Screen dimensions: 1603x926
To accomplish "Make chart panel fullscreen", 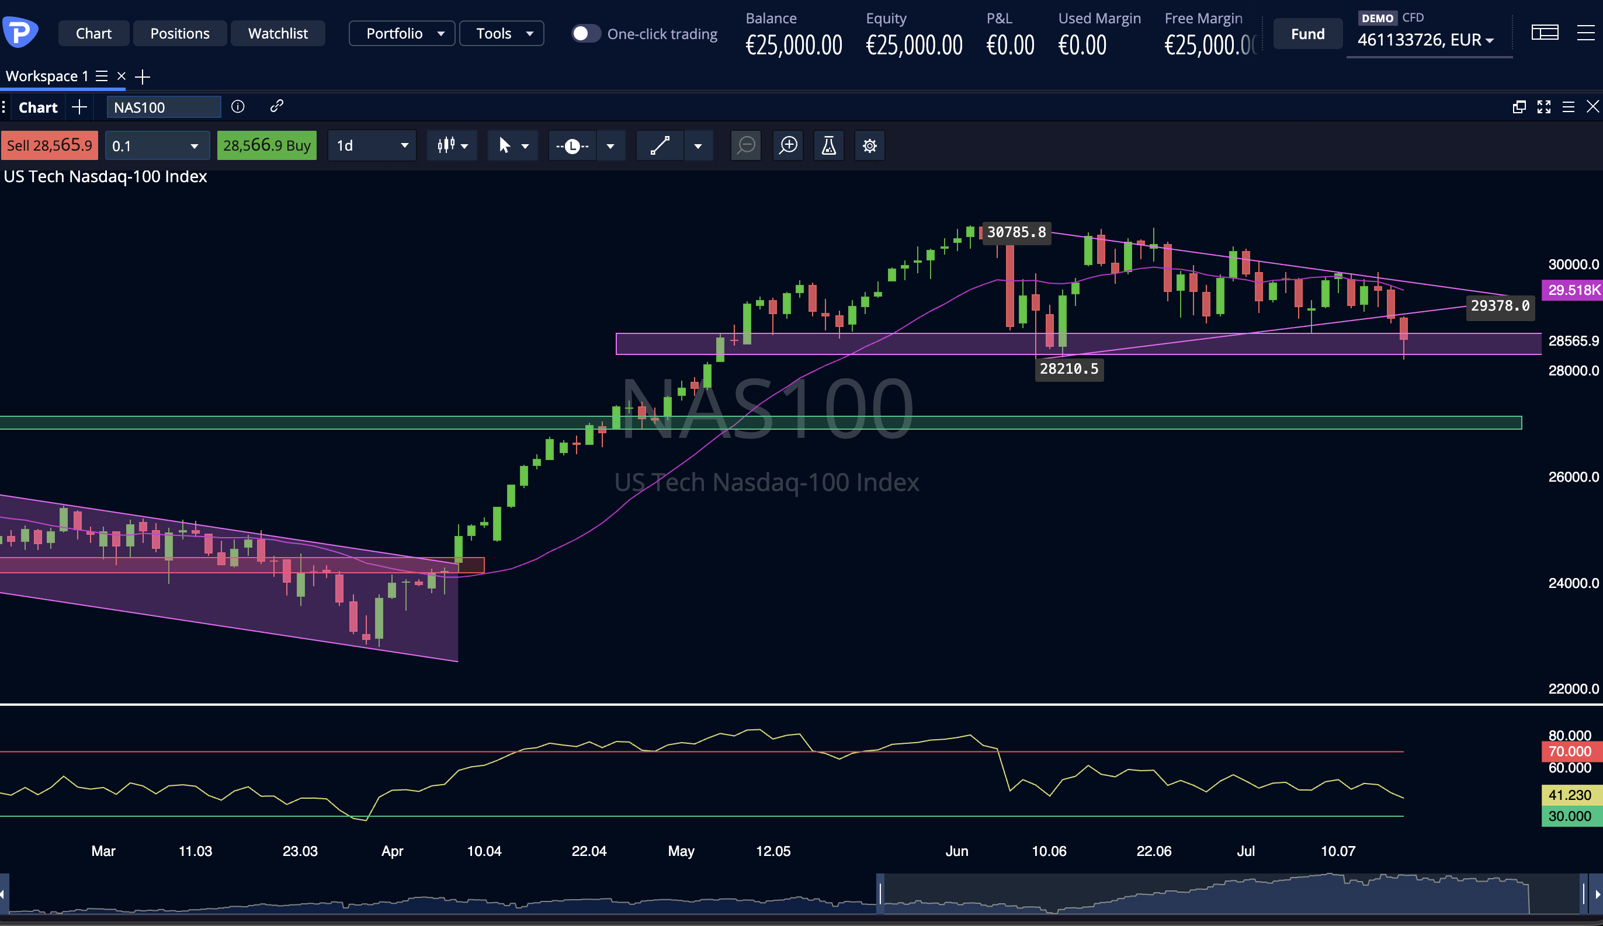I will click(1544, 107).
